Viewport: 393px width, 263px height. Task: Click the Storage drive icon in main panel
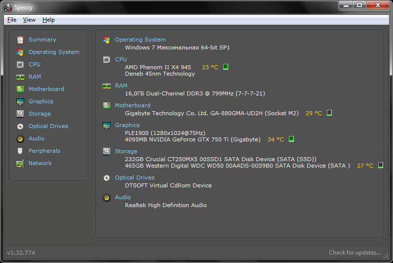107,151
